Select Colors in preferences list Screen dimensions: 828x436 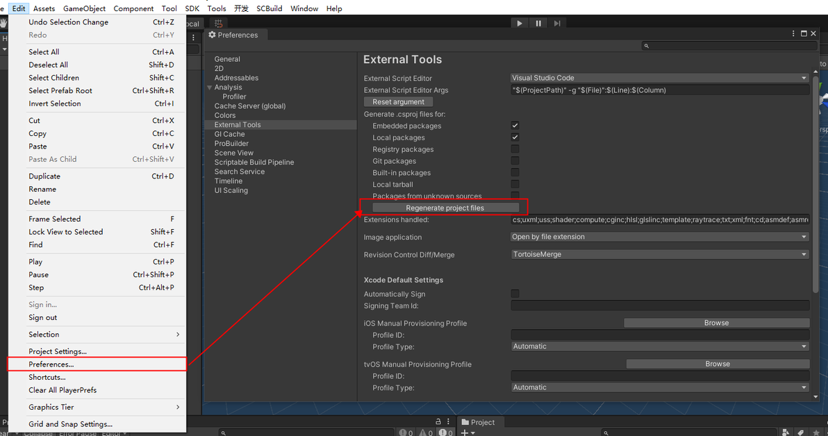pos(225,115)
